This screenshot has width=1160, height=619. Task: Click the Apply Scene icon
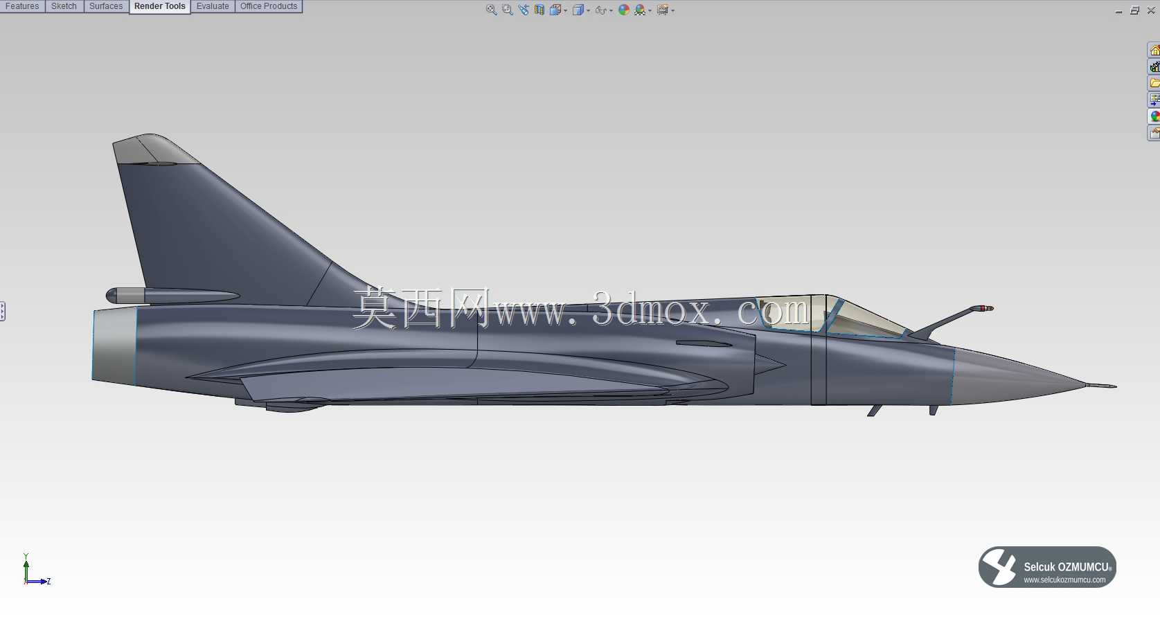coord(641,10)
